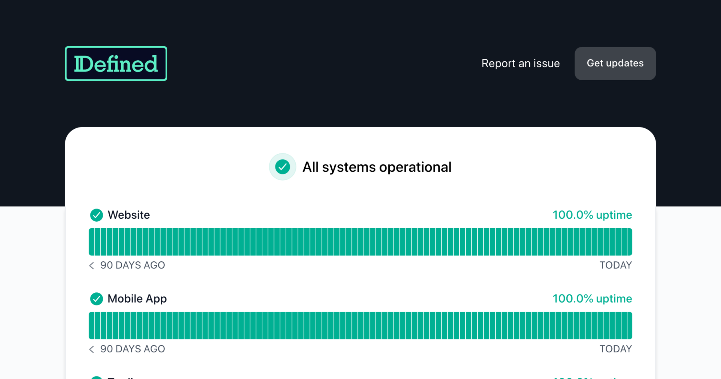This screenshot has width=721, height=379.
Task: Click the IDefined logo
Action: 116,63
